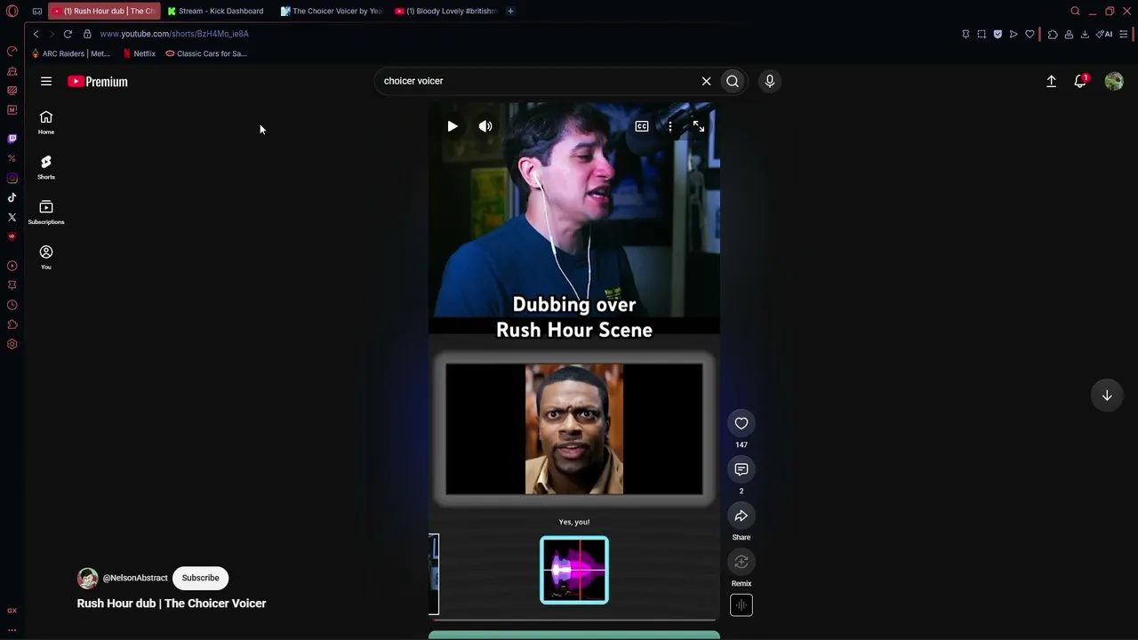Subscribe to @NelsonAbstract
Image resolution: width=1138 pixels, height=640 pixels.
(x=200, y=578)
